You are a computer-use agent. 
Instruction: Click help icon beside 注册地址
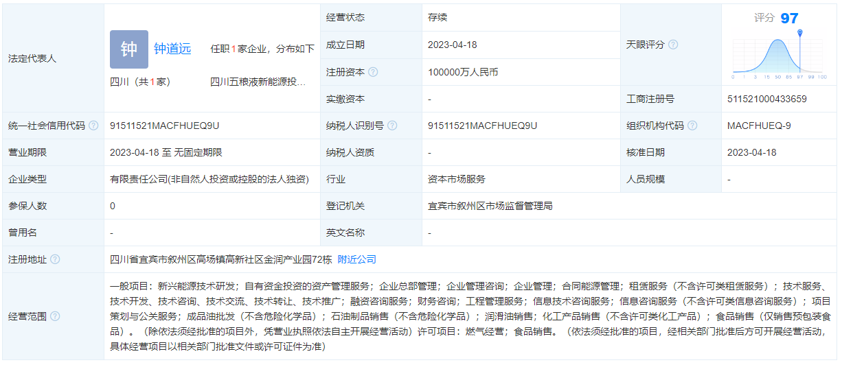pyautogui.click(x=55, y=259)
